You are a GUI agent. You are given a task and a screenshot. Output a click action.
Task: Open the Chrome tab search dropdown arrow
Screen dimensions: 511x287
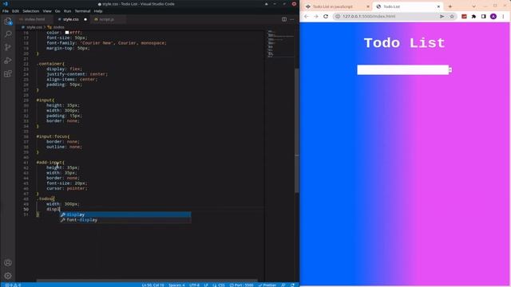point(473,6)
